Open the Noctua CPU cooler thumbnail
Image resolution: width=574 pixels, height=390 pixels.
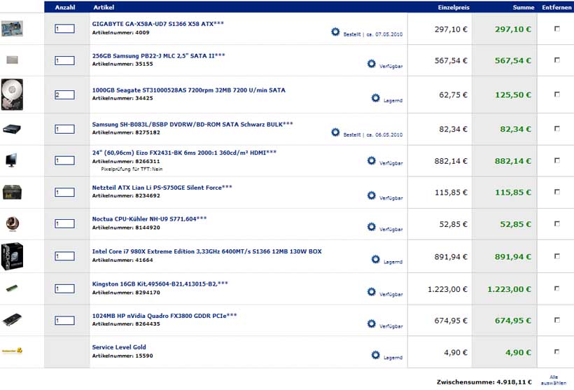[13, 224]
